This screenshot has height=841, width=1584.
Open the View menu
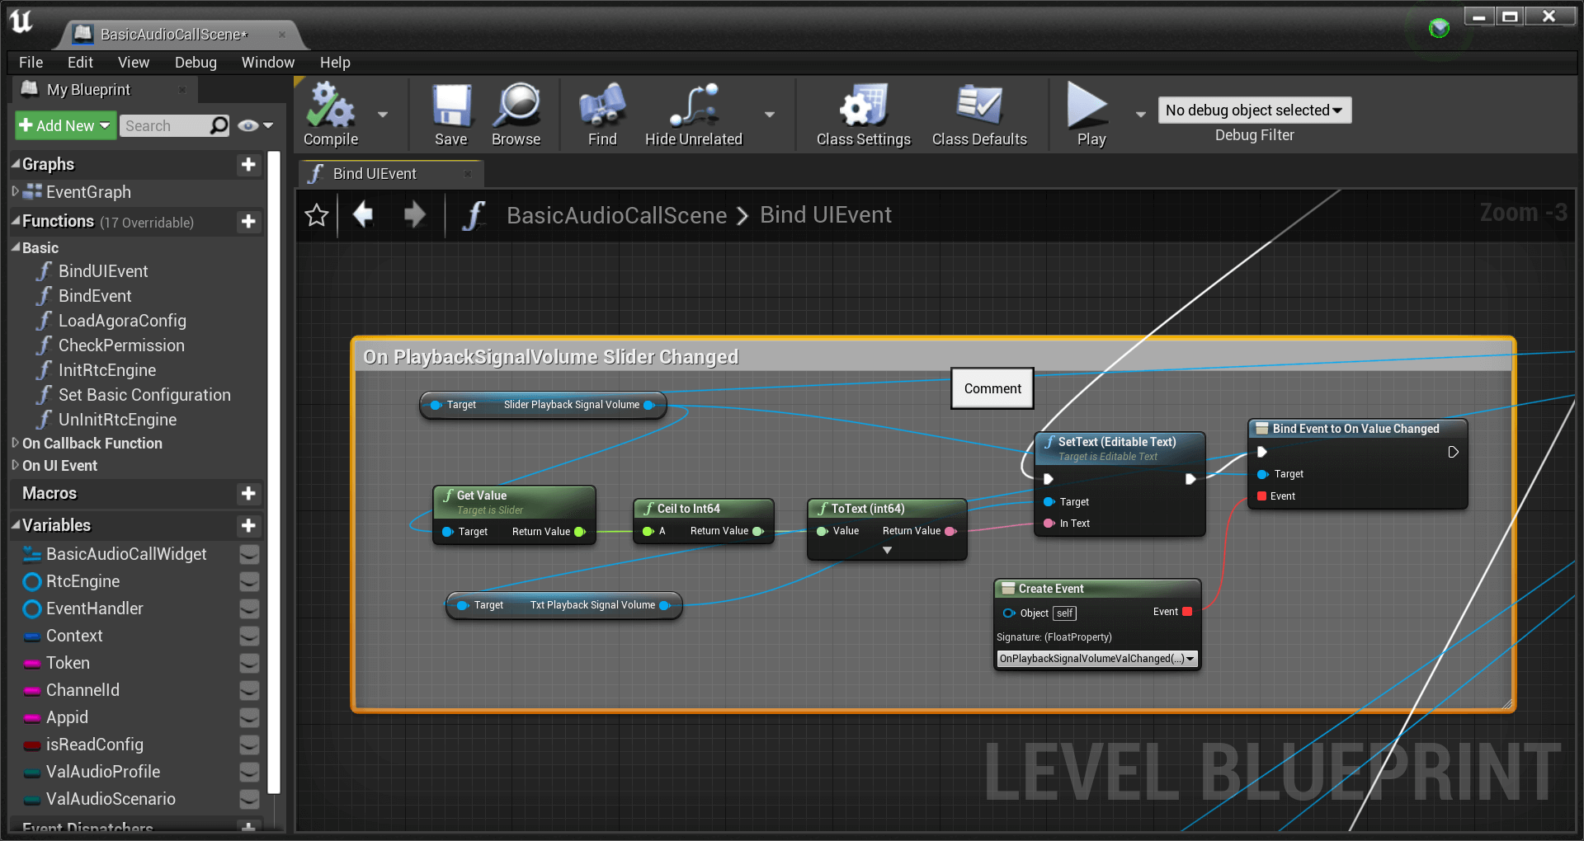[134, 63]
